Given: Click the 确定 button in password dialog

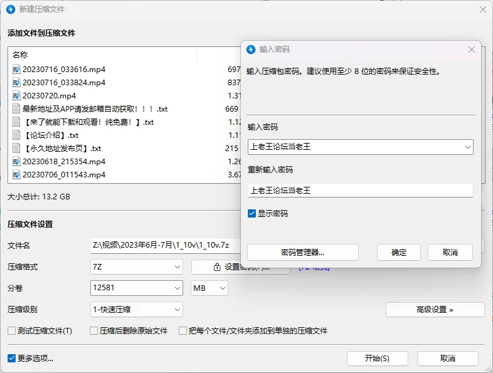Looking at the screenshot, I should coord(399,253).
